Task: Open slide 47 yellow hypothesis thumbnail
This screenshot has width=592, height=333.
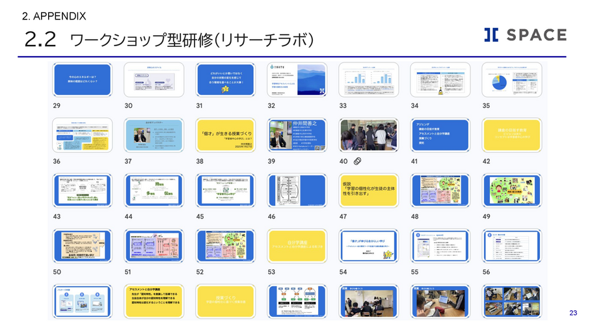Action: pyautogui.click(x=369, y=191)
